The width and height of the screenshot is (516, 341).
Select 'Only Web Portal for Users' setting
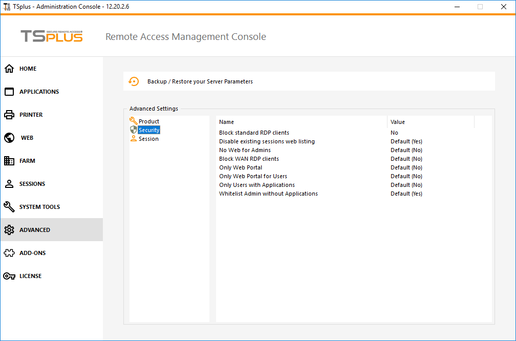coord(253,176)
